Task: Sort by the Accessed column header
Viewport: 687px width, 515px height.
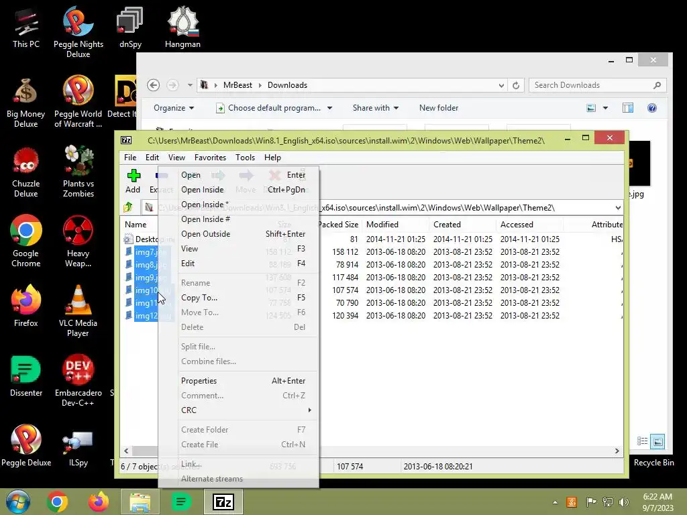Action: click(529, 224)
